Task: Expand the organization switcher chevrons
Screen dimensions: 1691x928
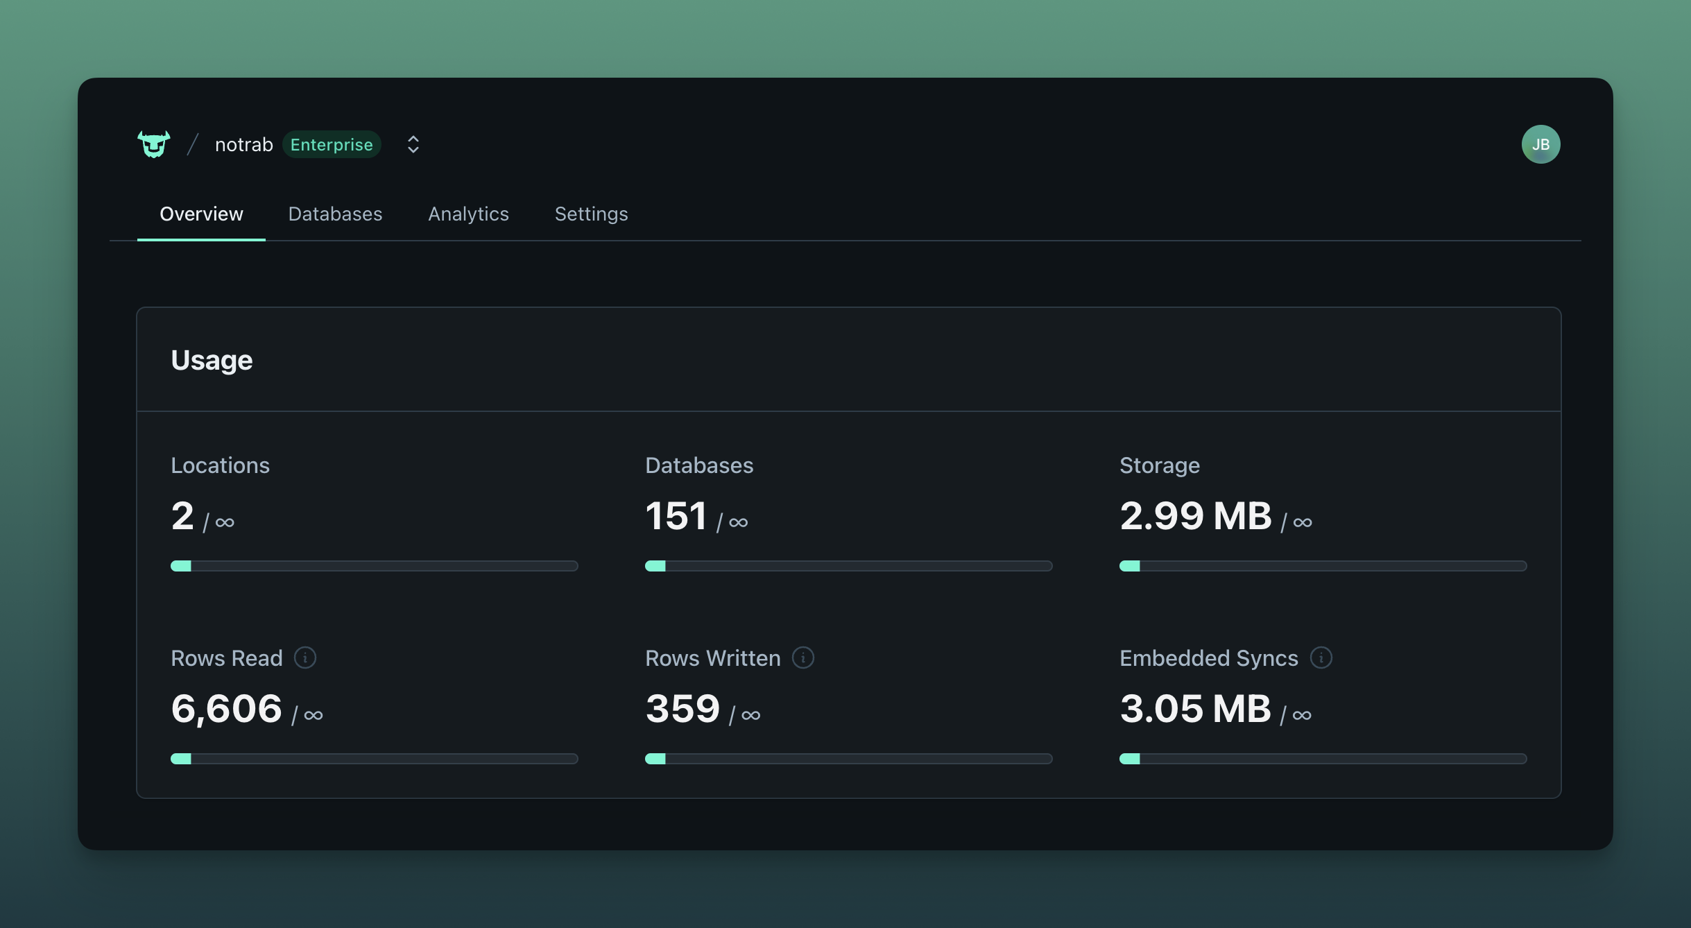Action: (x=413, y=144)
